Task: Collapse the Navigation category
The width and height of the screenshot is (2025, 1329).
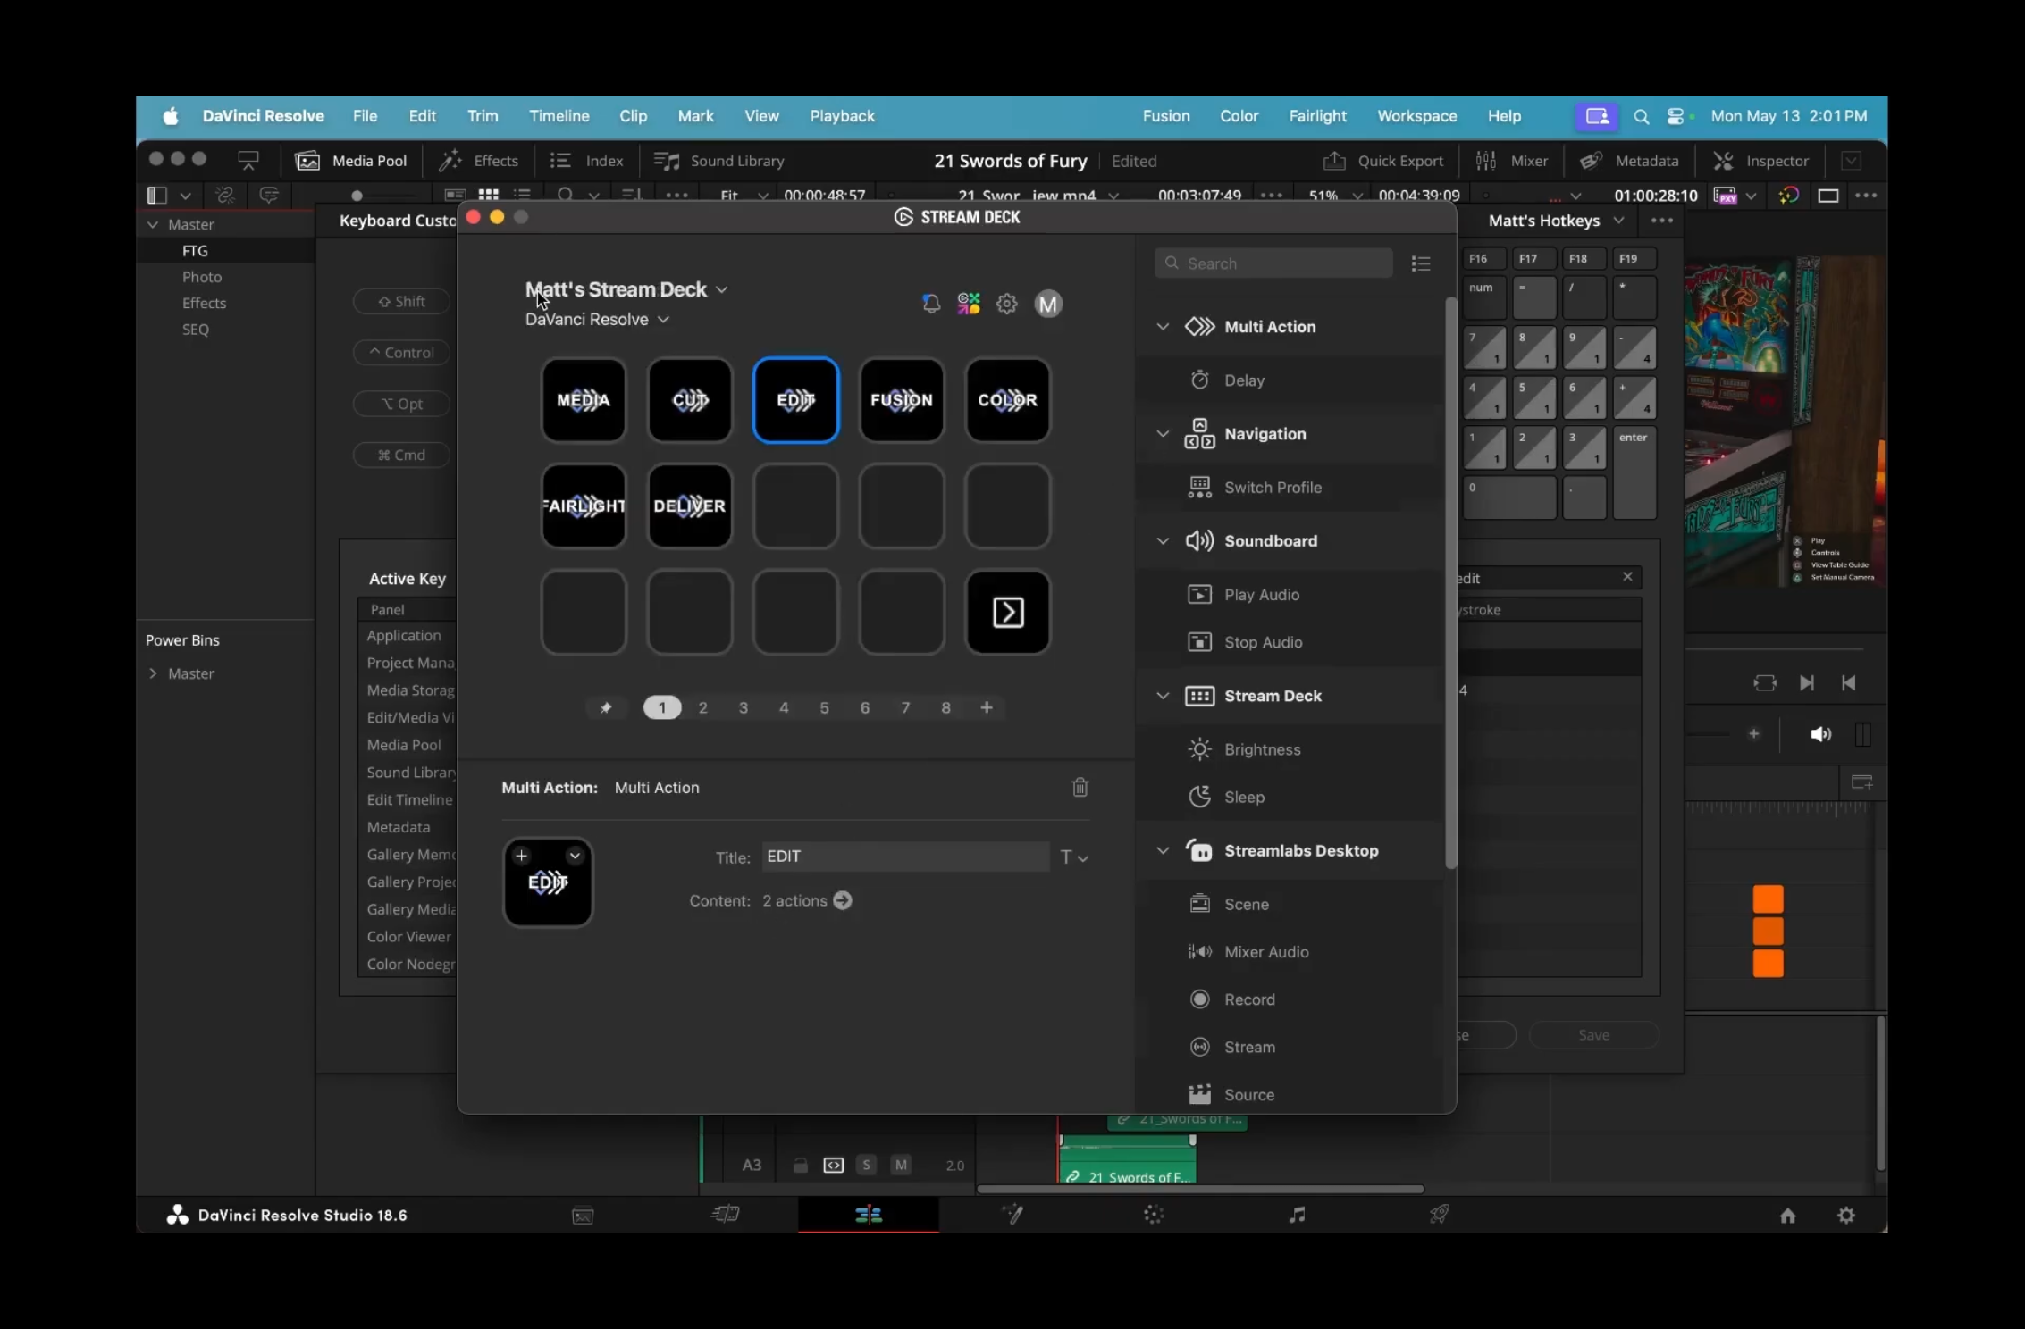Action: (1163, 433)
